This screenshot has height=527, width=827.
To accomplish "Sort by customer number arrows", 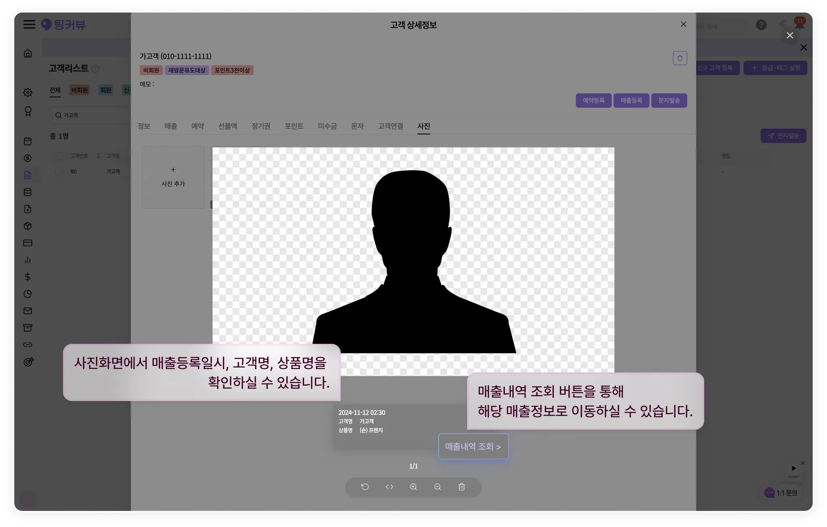I will pyautogui.click(x=98, y=156).
